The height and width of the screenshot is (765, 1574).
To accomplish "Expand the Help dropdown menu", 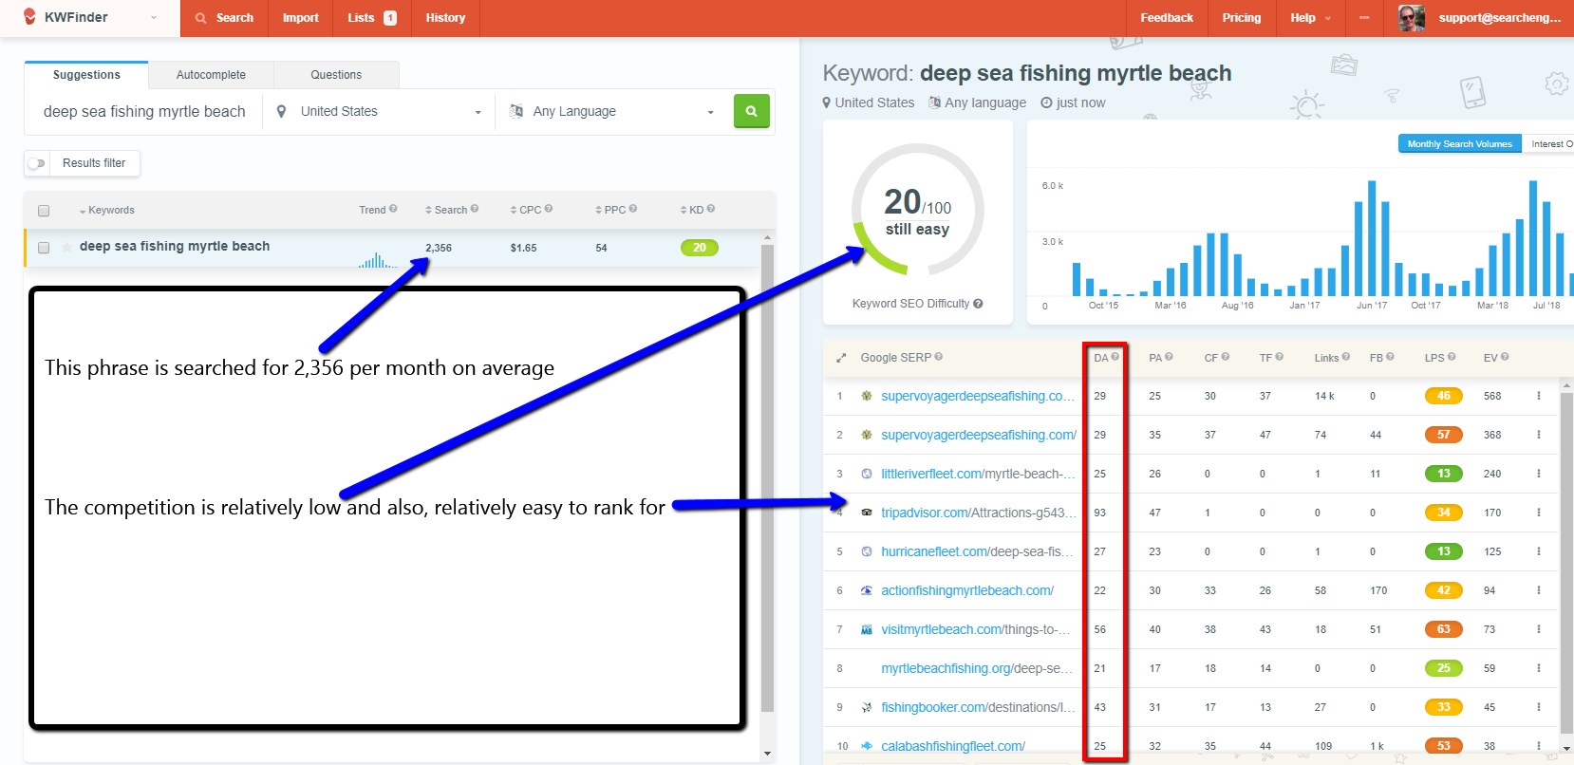I will (x=1310, y=18).
